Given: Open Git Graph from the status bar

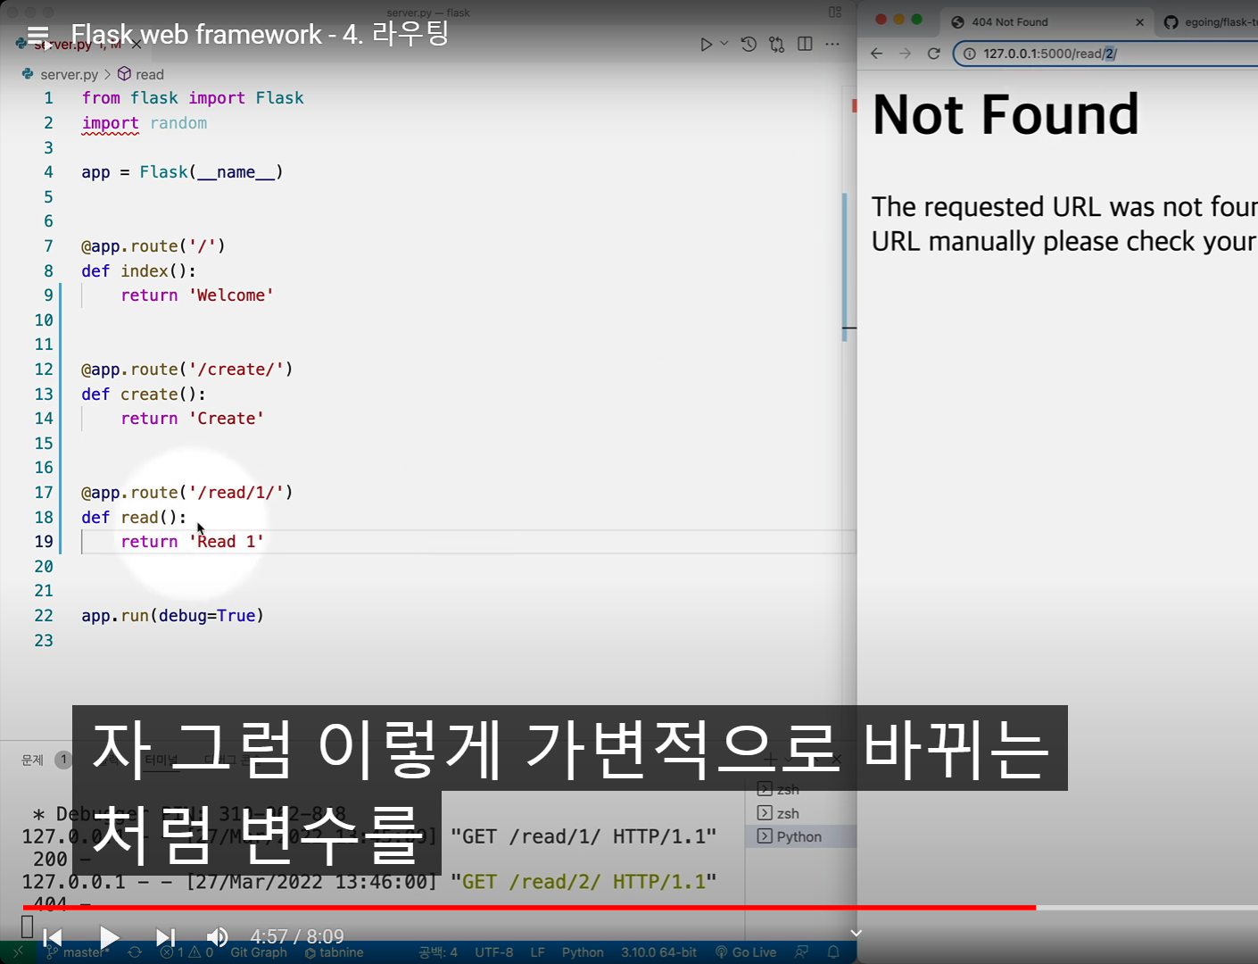Looking at the screenshot, I should (x=259, y=952).
